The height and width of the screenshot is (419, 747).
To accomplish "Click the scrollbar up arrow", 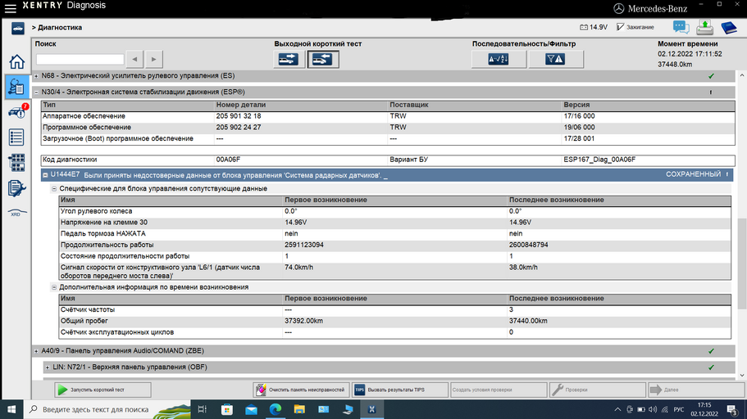I will coord(742,75).
